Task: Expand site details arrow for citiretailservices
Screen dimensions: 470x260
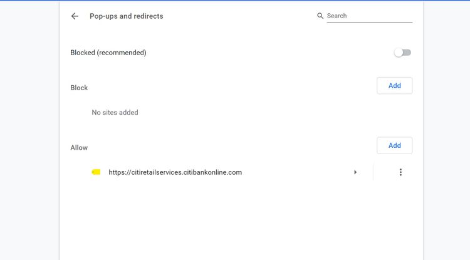Action: click(x=355, y=172)
